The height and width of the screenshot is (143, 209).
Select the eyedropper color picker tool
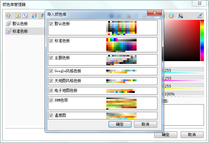[x=200, y=16]
